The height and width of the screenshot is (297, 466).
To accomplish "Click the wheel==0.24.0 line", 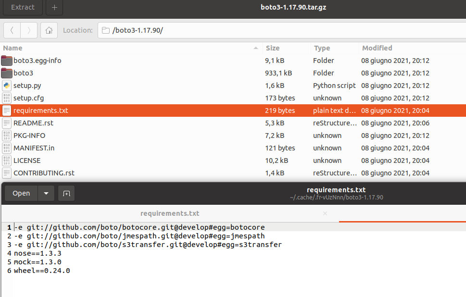I will 42,271.
